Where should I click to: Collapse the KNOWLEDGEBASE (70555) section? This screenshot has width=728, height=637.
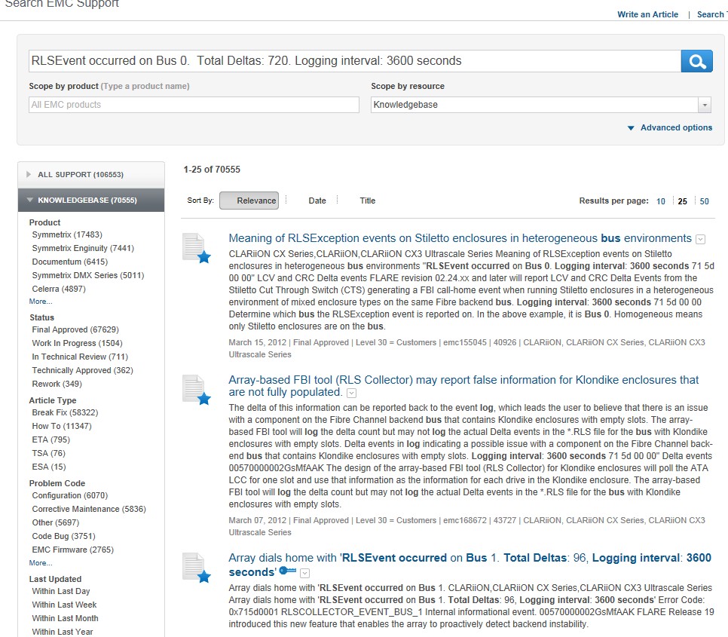91,200
